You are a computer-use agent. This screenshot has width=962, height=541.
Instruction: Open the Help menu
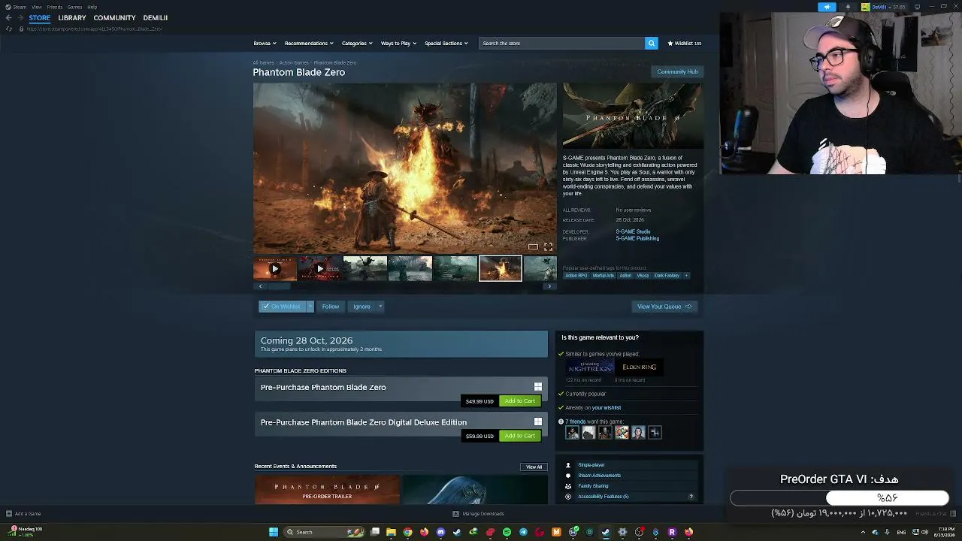coord(92,7)
